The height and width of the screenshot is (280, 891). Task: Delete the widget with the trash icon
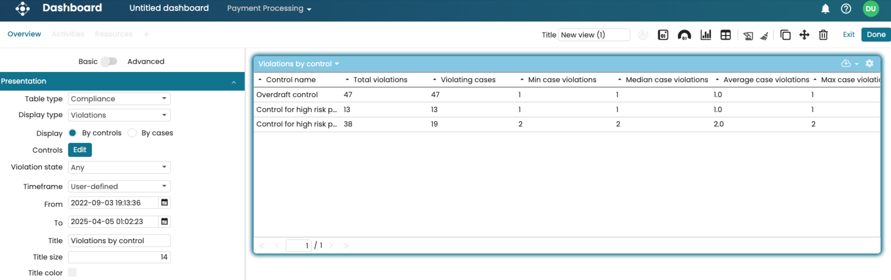pos(823,35)
